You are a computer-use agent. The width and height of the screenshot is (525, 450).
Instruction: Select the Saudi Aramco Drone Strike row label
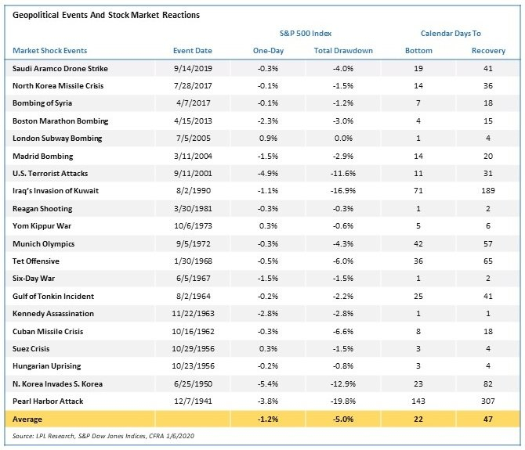click(60, 69)
